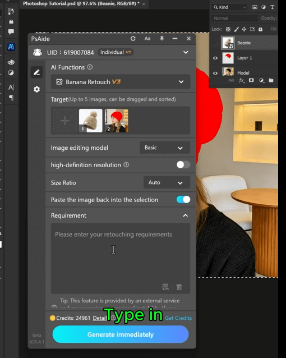Click the info icon beside AI Functions
The image size is (286, 358).
click(x=90, y=67)
